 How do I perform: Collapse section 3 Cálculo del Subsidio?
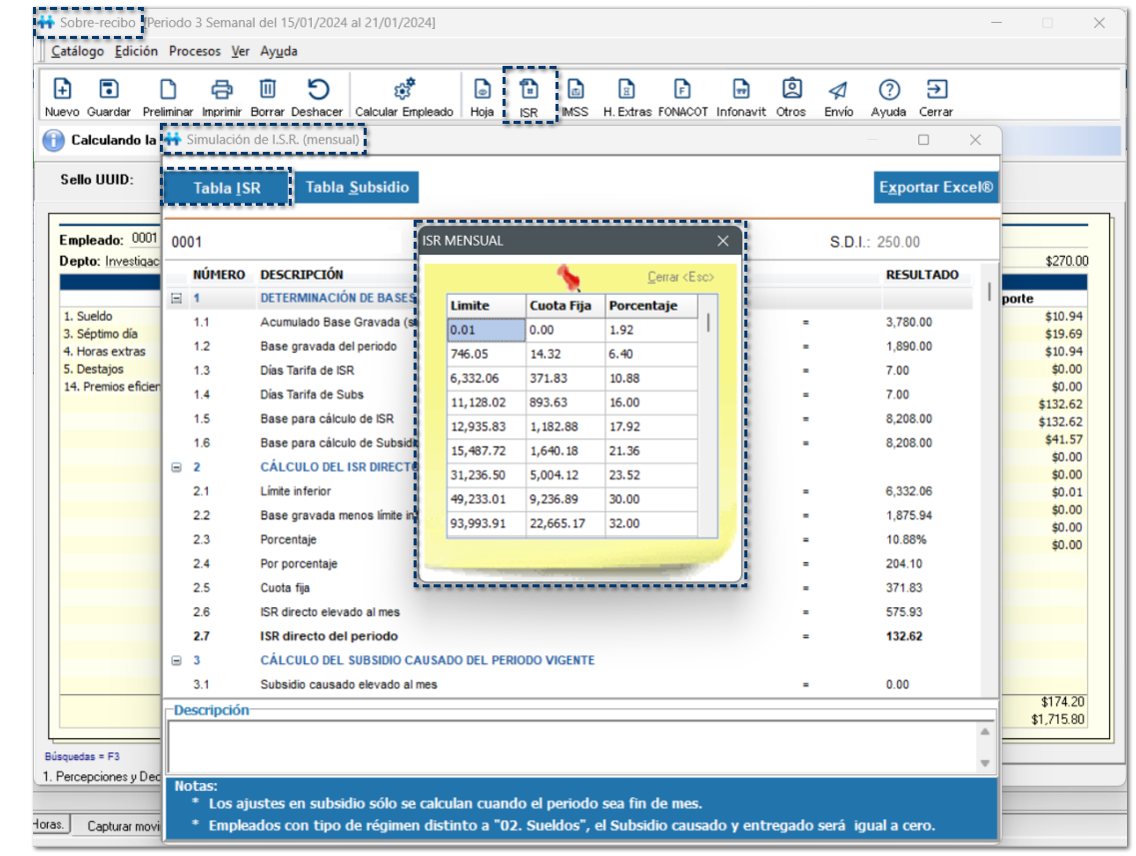click(177, 660)
